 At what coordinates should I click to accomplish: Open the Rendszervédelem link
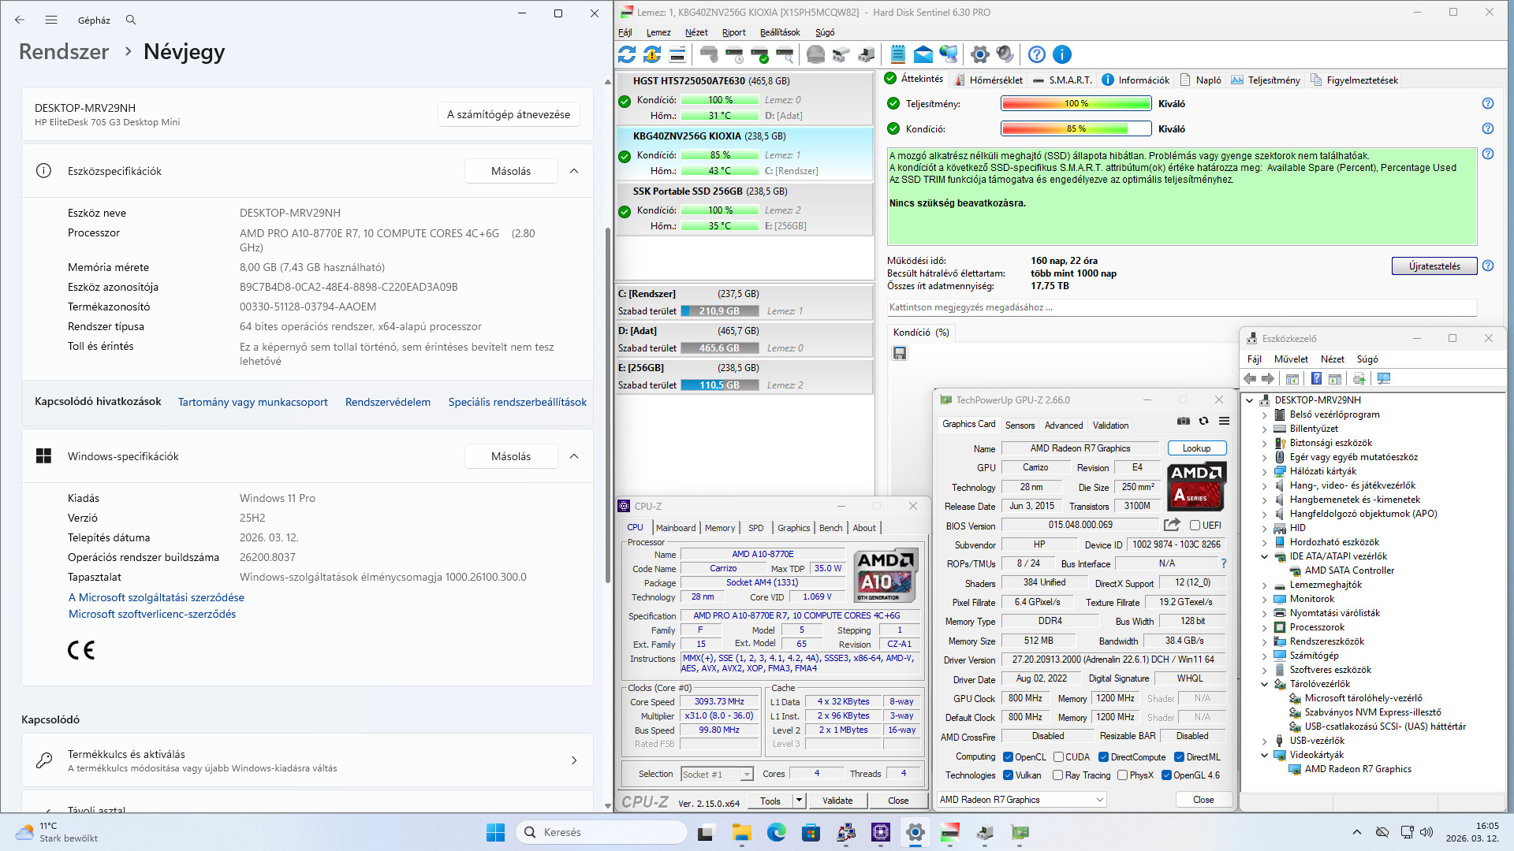click(x=388, y=402)
